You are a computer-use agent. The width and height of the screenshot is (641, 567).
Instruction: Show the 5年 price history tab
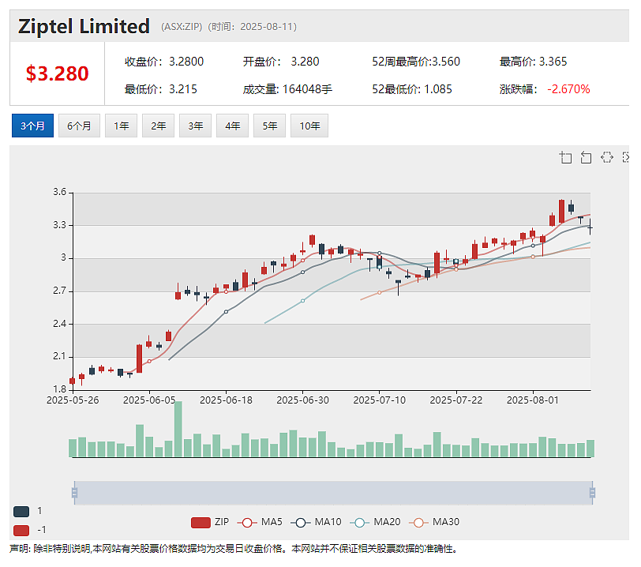[269, 126]
